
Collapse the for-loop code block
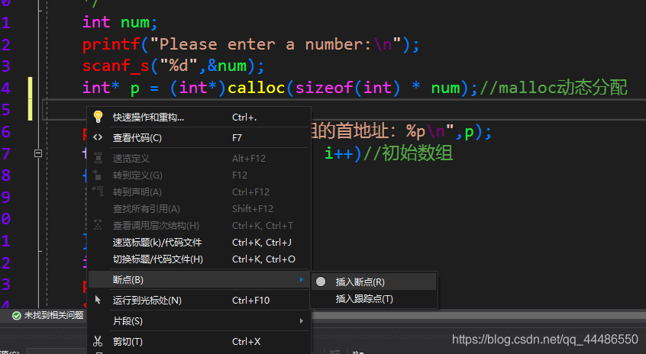(x=38, y=153)
